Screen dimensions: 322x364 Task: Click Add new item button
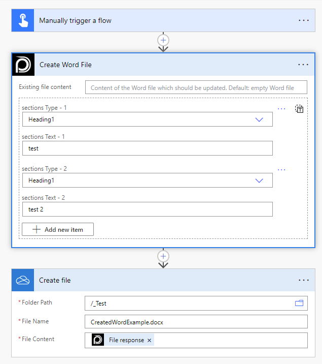tap(58, 229)
